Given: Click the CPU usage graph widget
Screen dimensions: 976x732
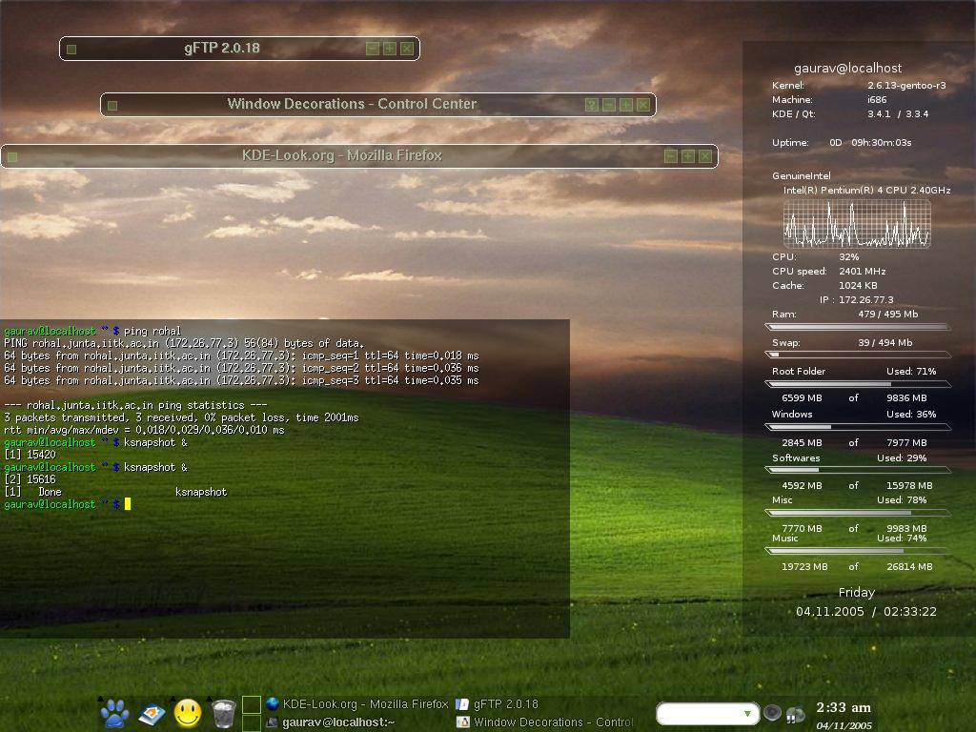Looking at the screenshot, I should click(x=857, y=223).
